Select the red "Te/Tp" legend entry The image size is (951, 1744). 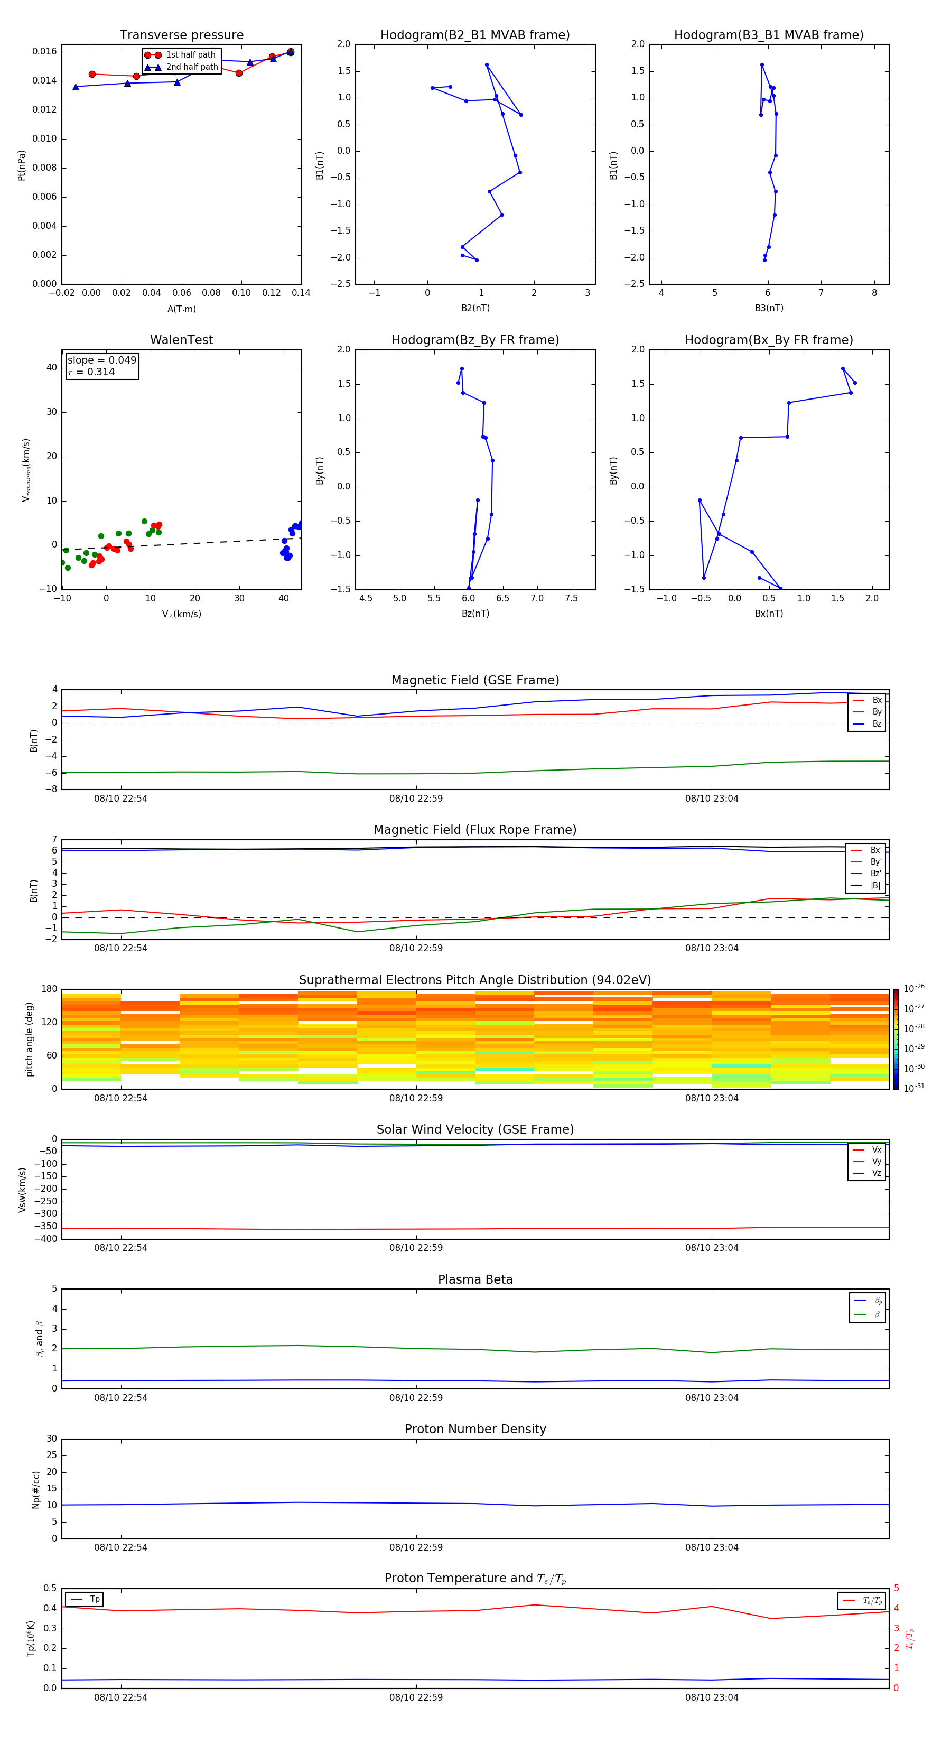coord(861,1600)
